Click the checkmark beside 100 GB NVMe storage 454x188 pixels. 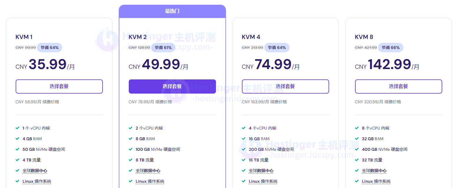click(x=130, y=149)
